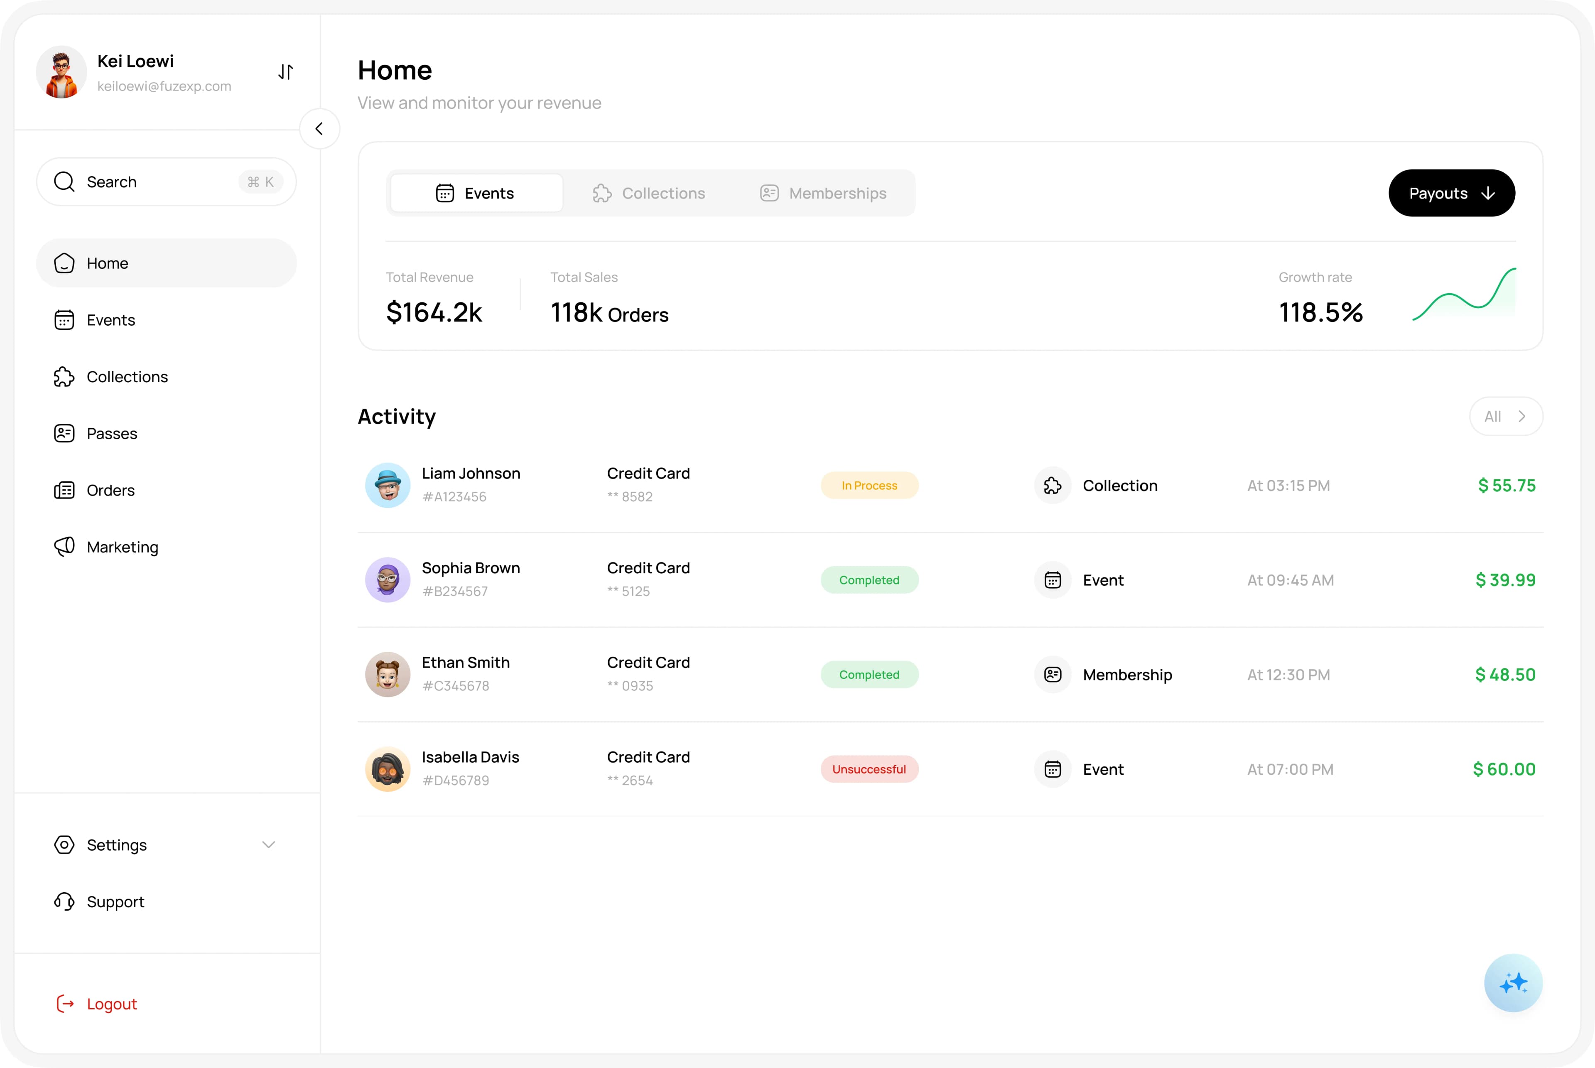Open Sophia Brown's profile avatar

(387, 579)
